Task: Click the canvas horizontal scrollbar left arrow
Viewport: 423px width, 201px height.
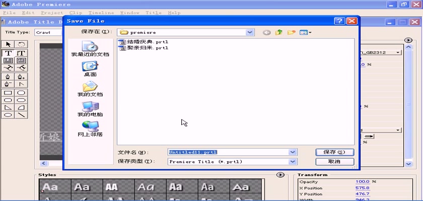Action: pyautogui.click(x=44, y=164)
